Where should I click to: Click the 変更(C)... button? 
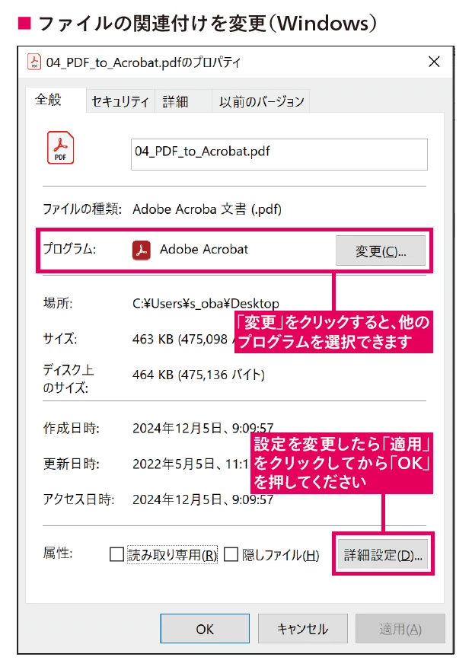tap(380, 250)
